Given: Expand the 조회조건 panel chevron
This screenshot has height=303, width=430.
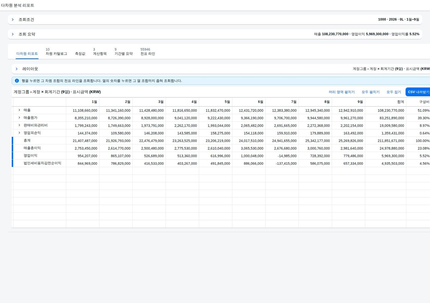Looking at the screenshot, I should 13,20.
